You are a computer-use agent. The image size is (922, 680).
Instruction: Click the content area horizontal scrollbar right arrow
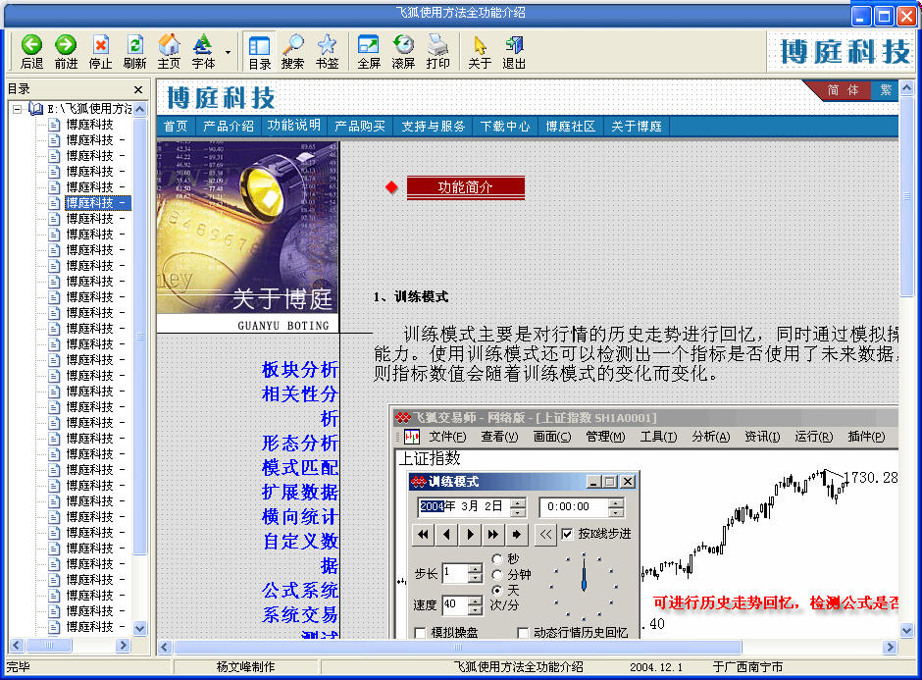click(x=890, y=647)
